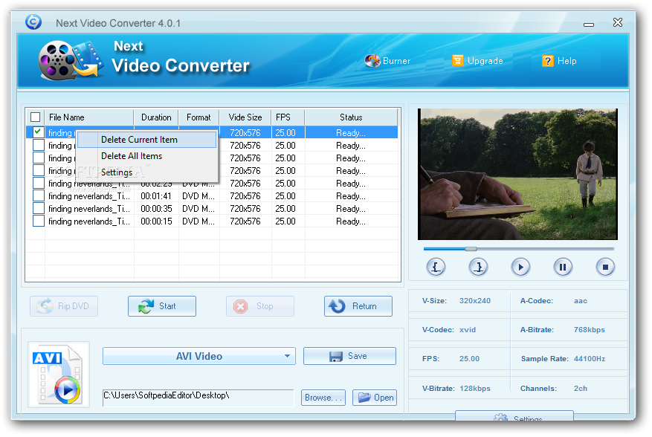Open the Burner tool
The height and width of the screenshot is (437, 652).
pyautogui.click(x=387, y=61)
